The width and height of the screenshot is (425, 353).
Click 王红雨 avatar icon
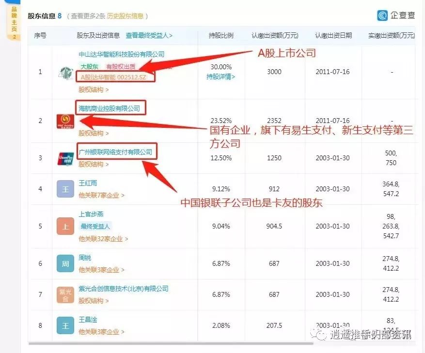[65, 189]
